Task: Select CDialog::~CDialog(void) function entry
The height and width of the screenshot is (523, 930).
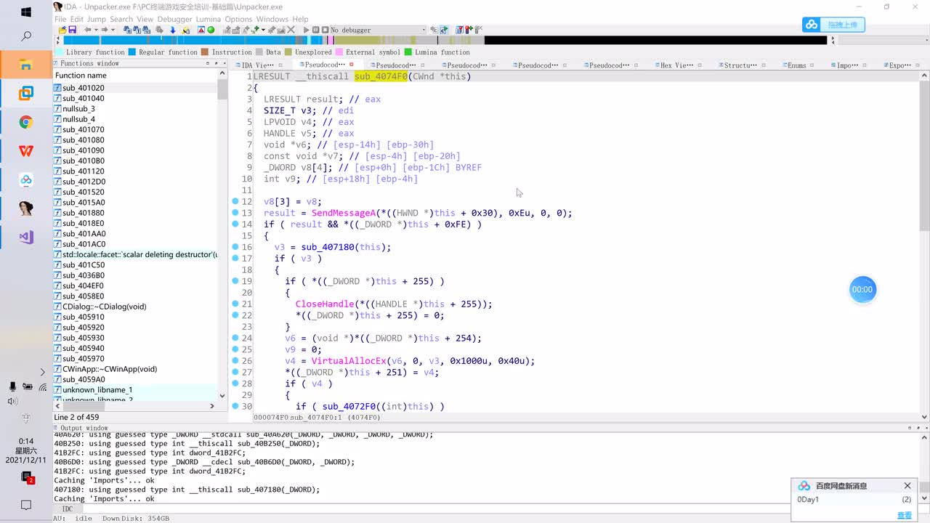Action: tap(136, 307)
